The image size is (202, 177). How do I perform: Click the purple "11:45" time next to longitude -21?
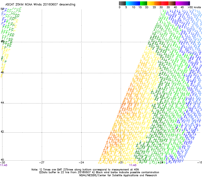(133, 165)
